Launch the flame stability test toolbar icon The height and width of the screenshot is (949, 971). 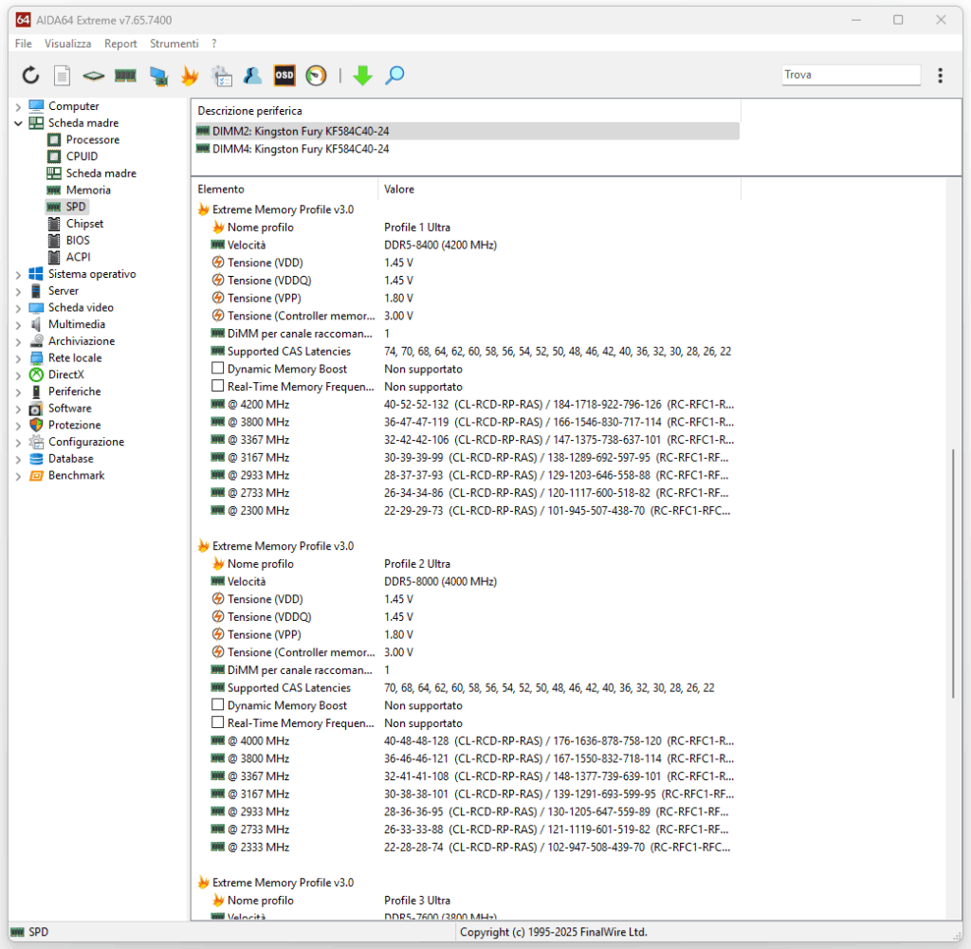(x=190, y=76)
